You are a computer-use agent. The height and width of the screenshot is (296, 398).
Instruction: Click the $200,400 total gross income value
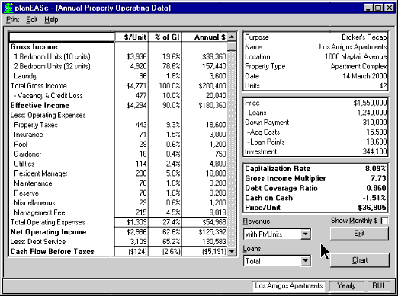pyautogui.click(x=212, y=86)
